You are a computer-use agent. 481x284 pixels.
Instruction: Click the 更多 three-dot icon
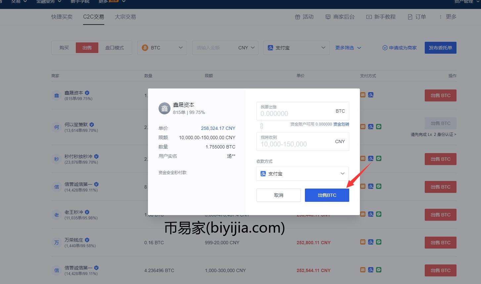point(440,17)
